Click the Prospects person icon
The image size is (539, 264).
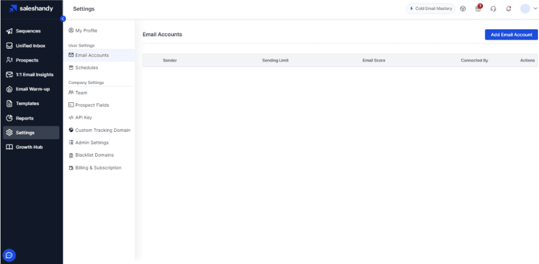click(x=9, y=60)
